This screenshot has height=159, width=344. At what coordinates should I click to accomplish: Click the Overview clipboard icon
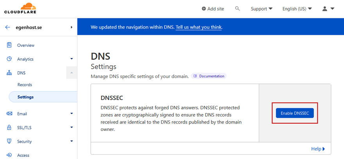click(x=9, y=45)
